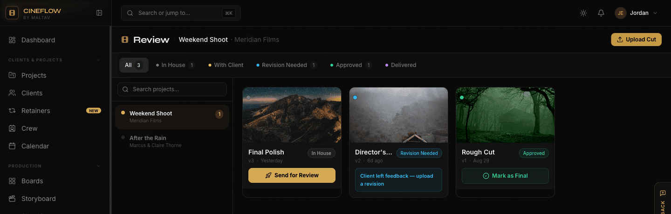Click the Revision Needed status badge
The height and width of the screenshot is (214, 671).
(419, 153)
